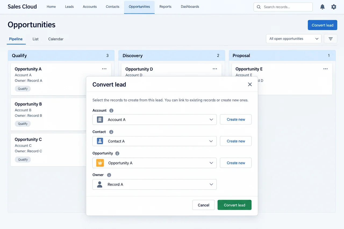Click Create new next to Contact
The height and width of the screenshot is (229, 344).
click(236, 141)
